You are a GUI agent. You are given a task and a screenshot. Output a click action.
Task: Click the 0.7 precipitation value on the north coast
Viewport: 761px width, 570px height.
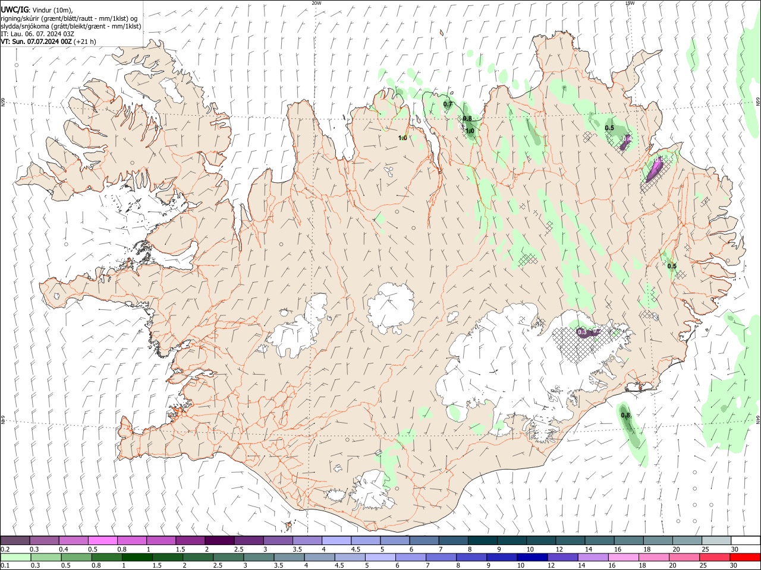click(x=448, y=104)
